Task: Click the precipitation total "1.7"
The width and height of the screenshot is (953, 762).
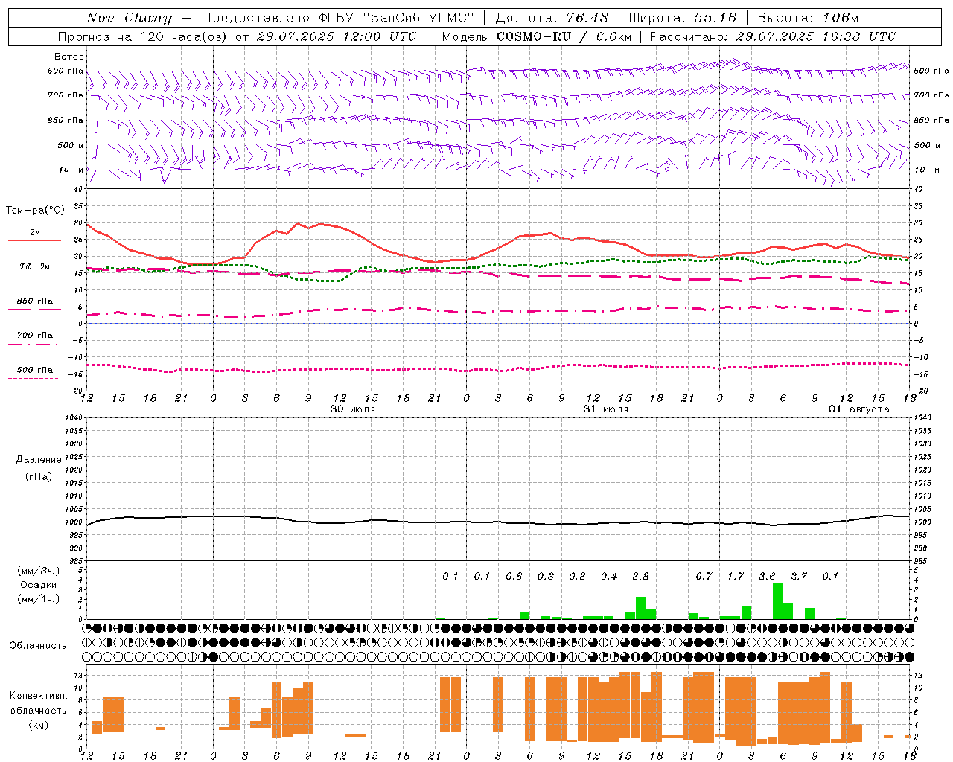Action: (736, 576)
